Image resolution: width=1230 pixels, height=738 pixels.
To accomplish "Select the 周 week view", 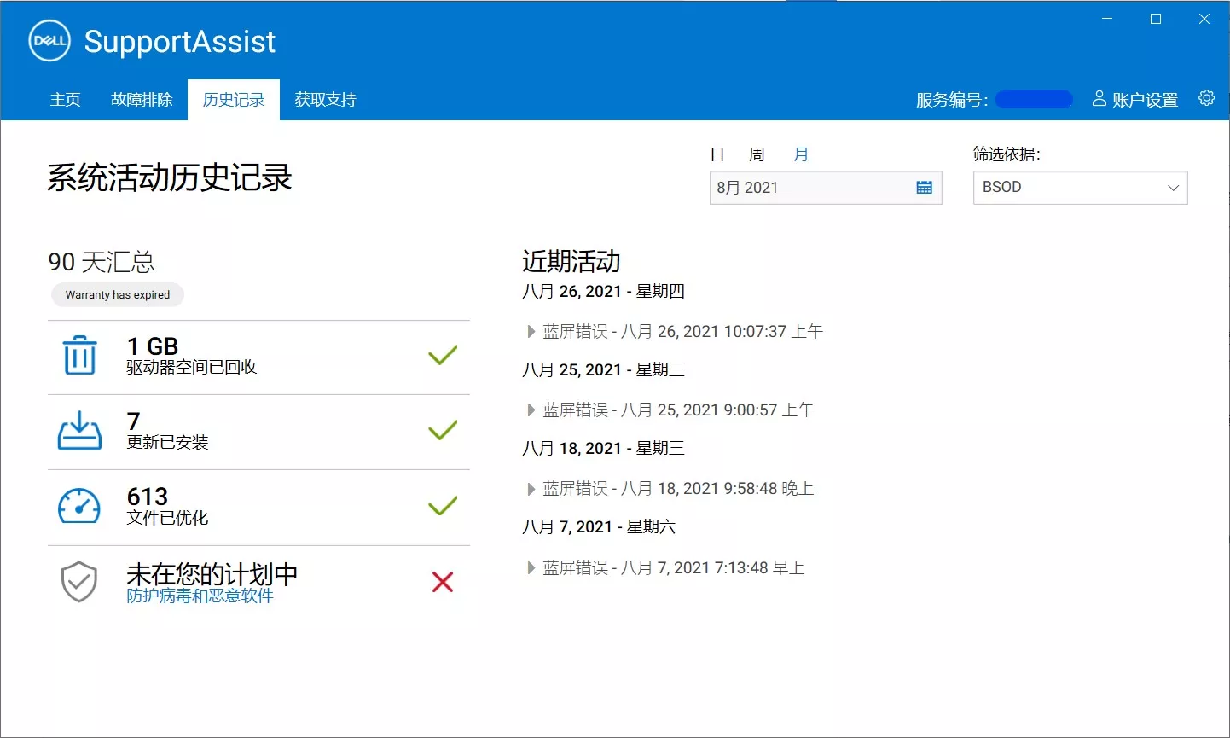I will [x=757, y=154].
